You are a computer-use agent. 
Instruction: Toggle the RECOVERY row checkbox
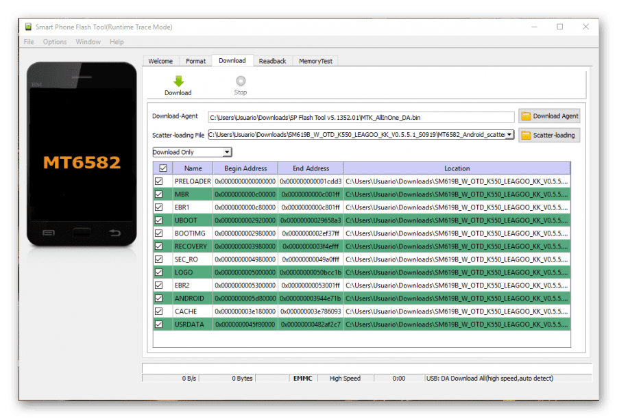158,246
